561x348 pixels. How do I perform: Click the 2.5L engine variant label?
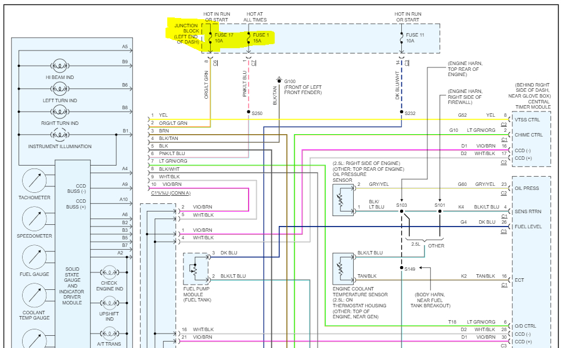[x=415, y=244]
